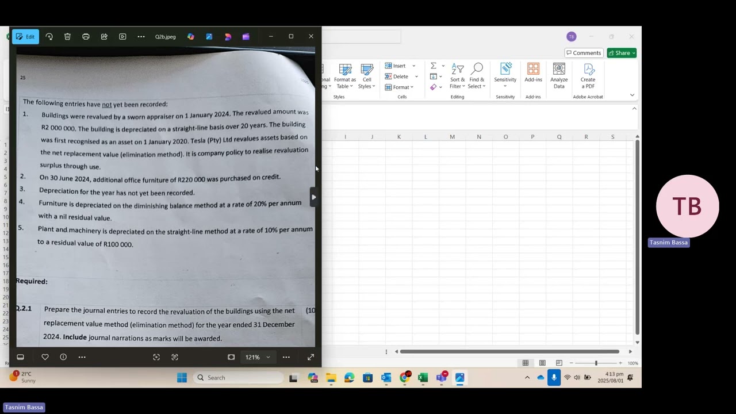This screenshot has width=736, height=414.
Task: Start slideshow in Photos toolbar
Action: point(122,36)
